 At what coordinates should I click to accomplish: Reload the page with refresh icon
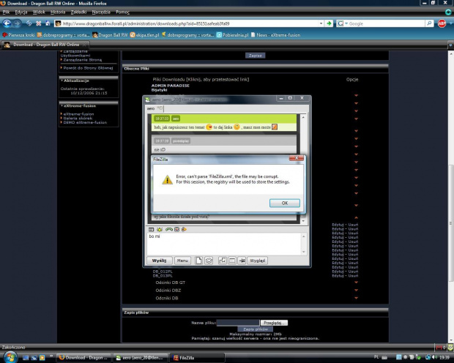(x=29, y=23)
